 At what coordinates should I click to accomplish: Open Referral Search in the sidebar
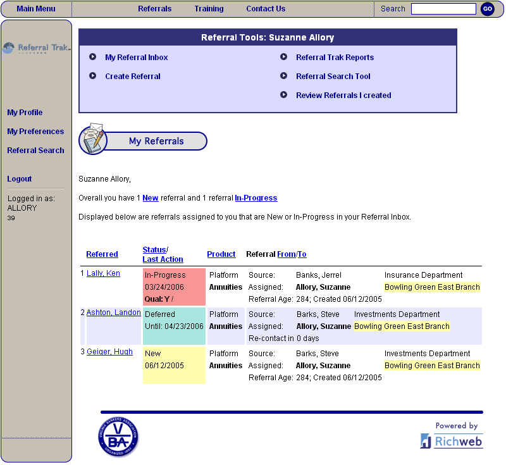pos(35,151)
